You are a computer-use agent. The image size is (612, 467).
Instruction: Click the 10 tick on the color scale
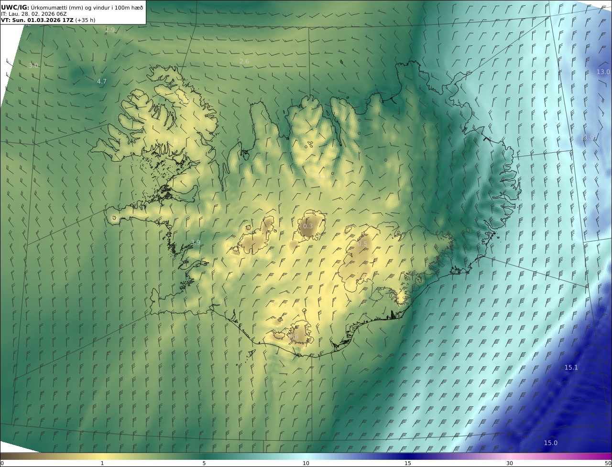click(306, 463)
